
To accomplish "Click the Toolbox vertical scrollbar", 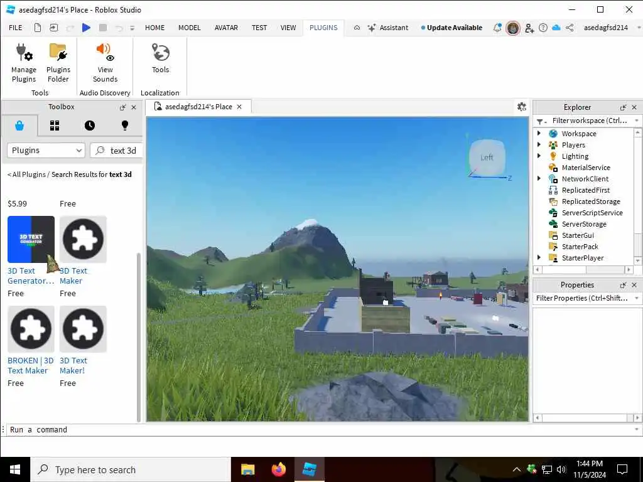I will pyautogui.click(x=139, y=337).
